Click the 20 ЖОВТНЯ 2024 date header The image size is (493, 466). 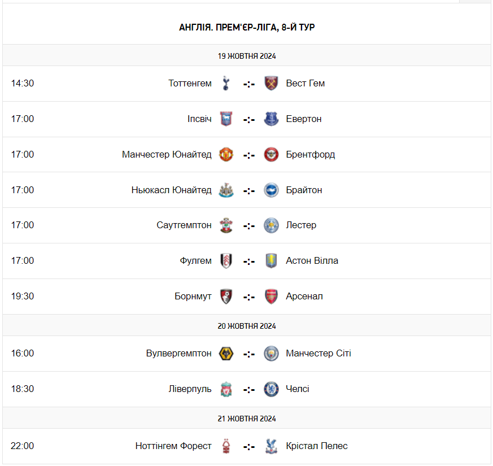pyautogui.click(x=247, y=326)
